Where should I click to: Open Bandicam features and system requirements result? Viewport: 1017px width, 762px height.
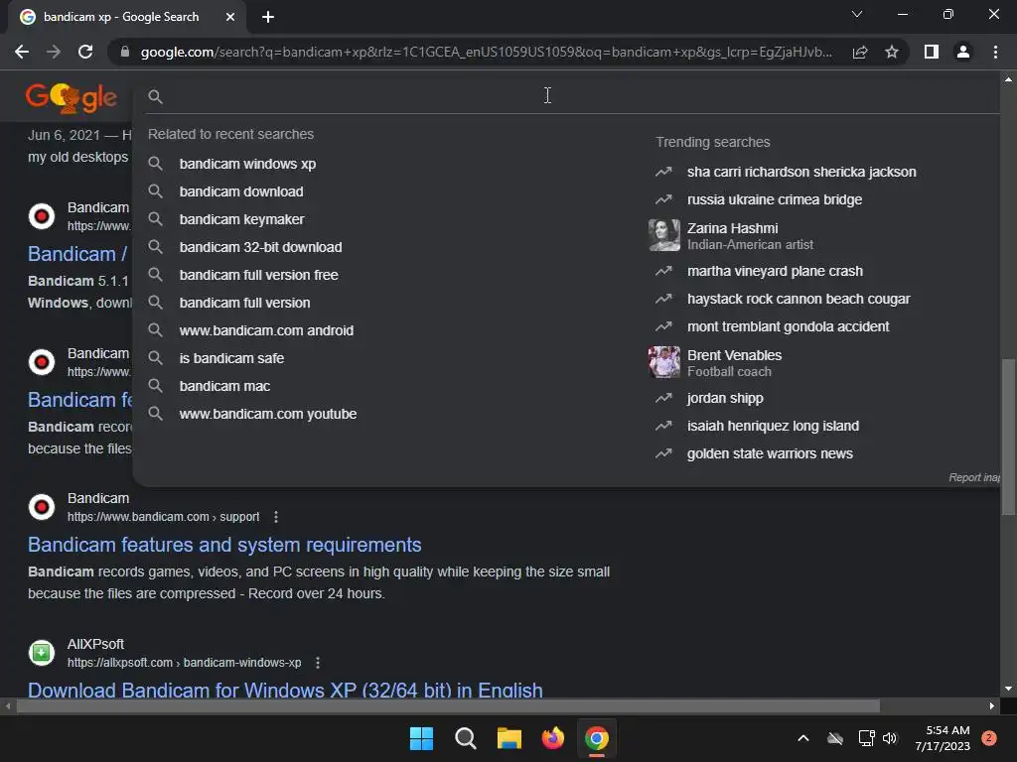[224, 545]
